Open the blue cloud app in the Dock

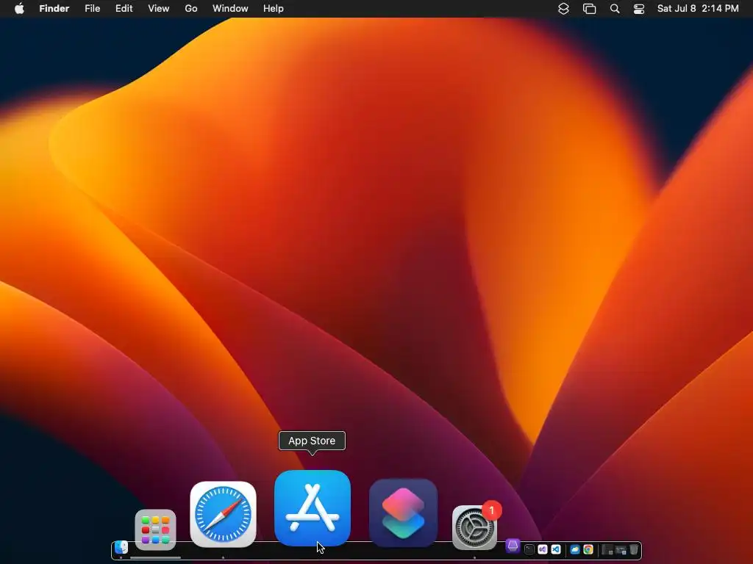(575, 549)
